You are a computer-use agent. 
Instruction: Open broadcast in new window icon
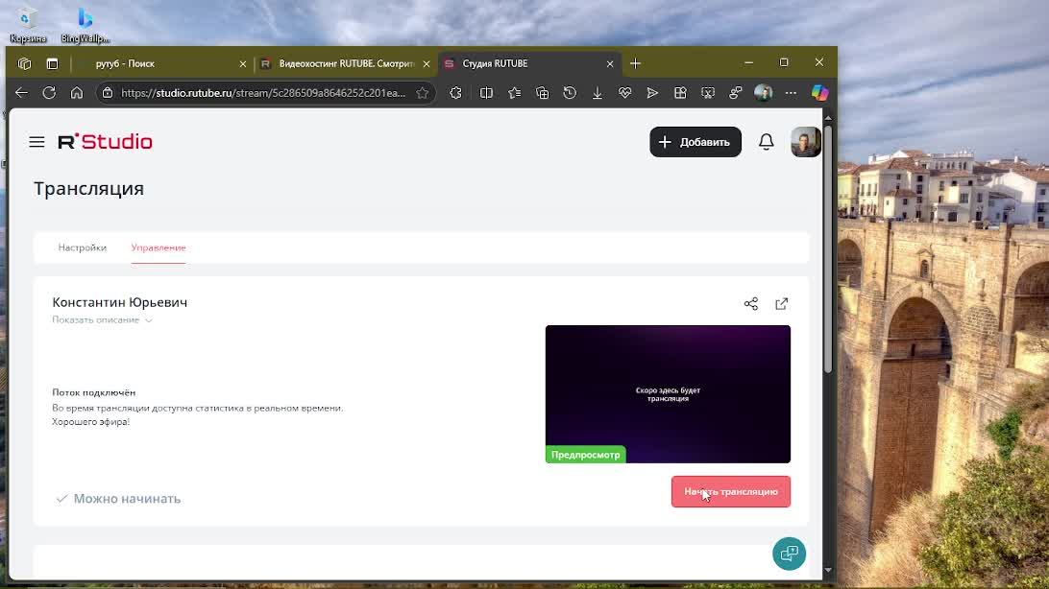(781, 304)
